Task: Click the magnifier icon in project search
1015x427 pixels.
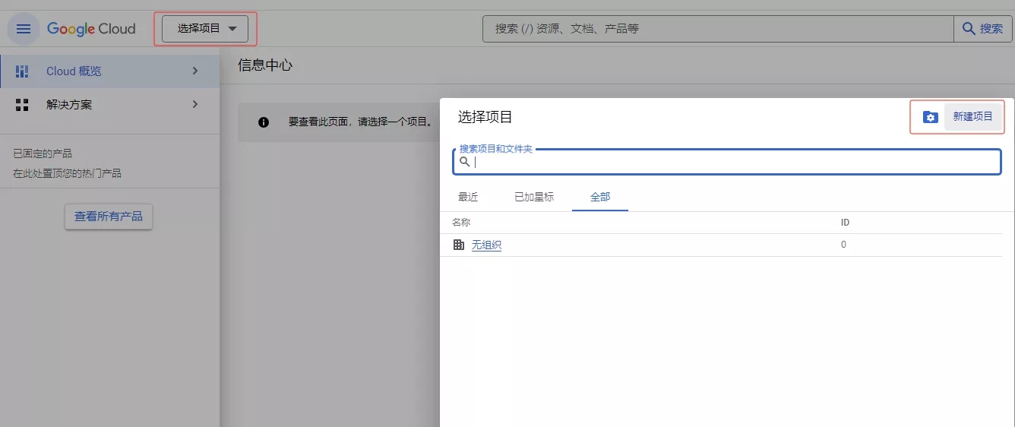Action: [465, 162]
